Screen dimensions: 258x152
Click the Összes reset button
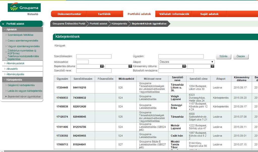241,56
